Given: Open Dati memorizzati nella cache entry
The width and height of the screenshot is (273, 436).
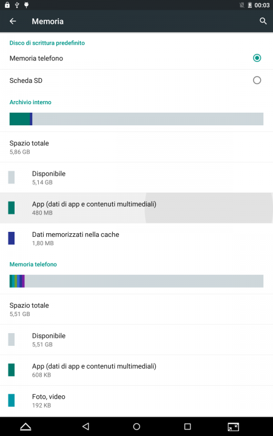Looking at the screenshot, I should click(x=136, y=239).
